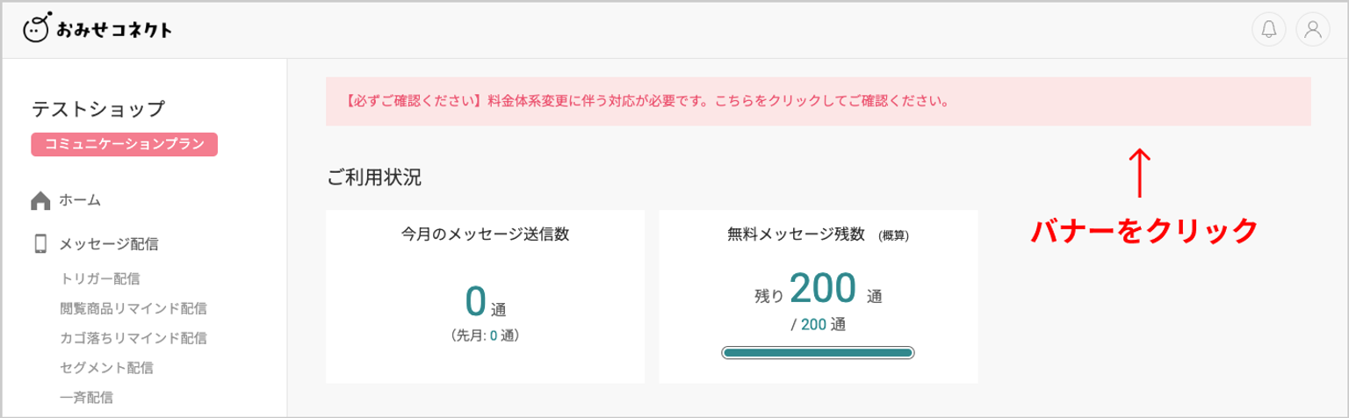Image resolution: width=1349 pixels, height=418 pixels.
Task: Click the red upward arrow annotation
Action: point(1139,172)
